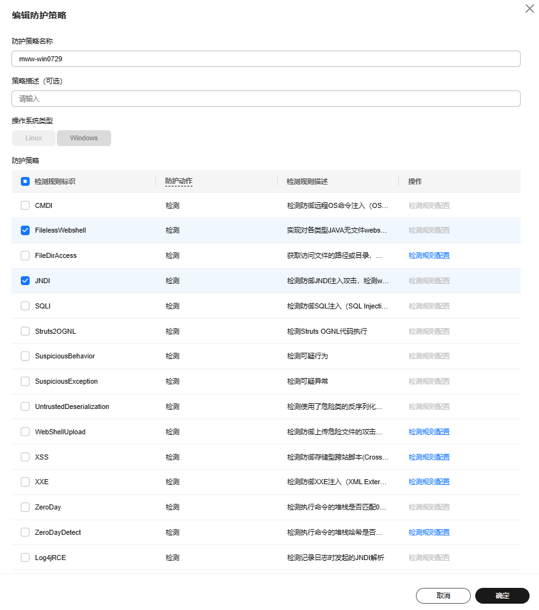Click 检测可疑行为 description for SuspiciousBehavior
The height and width of the screenshot is (610, 539).
307,357
